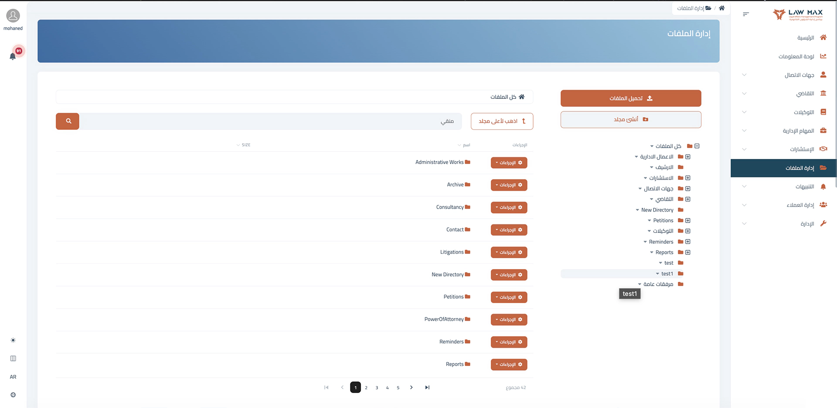Screen dimensions: 837x408
Task: Expand the Petitions folder in tree
Action: pyautogui.click(x=687, y=221)
